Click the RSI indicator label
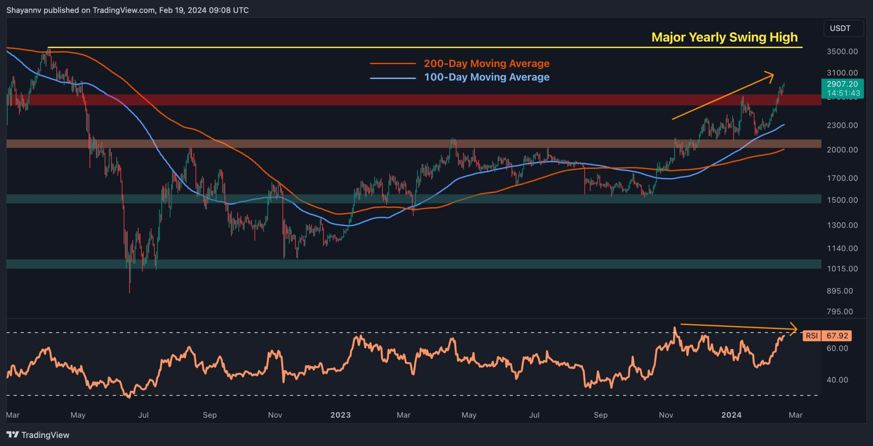The image size is (873, 446). coord(812,336)
